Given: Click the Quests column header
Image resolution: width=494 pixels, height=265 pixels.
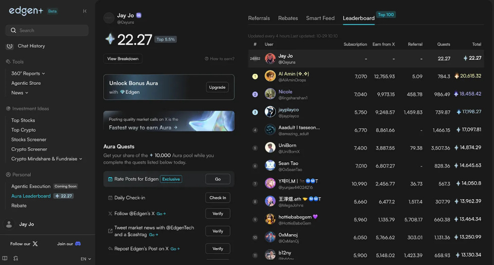Looking at the screenshot, I should coord(444,44).
